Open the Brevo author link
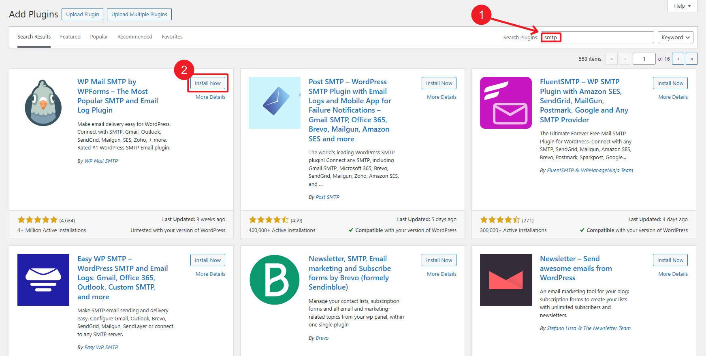706x356 pixels. (322, 338)
